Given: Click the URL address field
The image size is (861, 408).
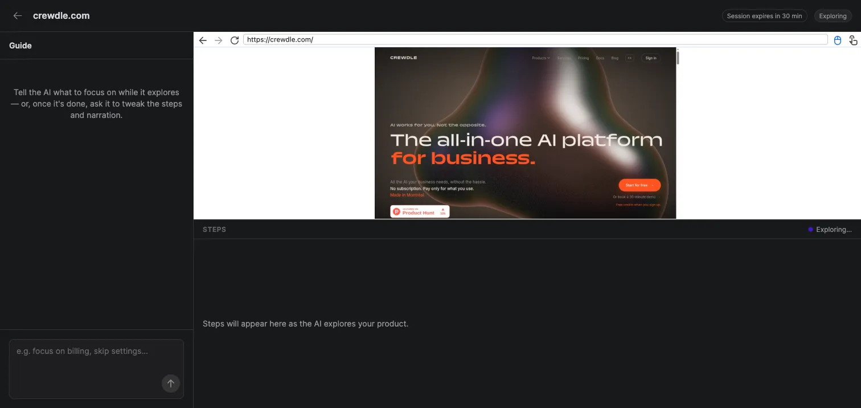Looking at the screenshot, I should coord(535,40).
